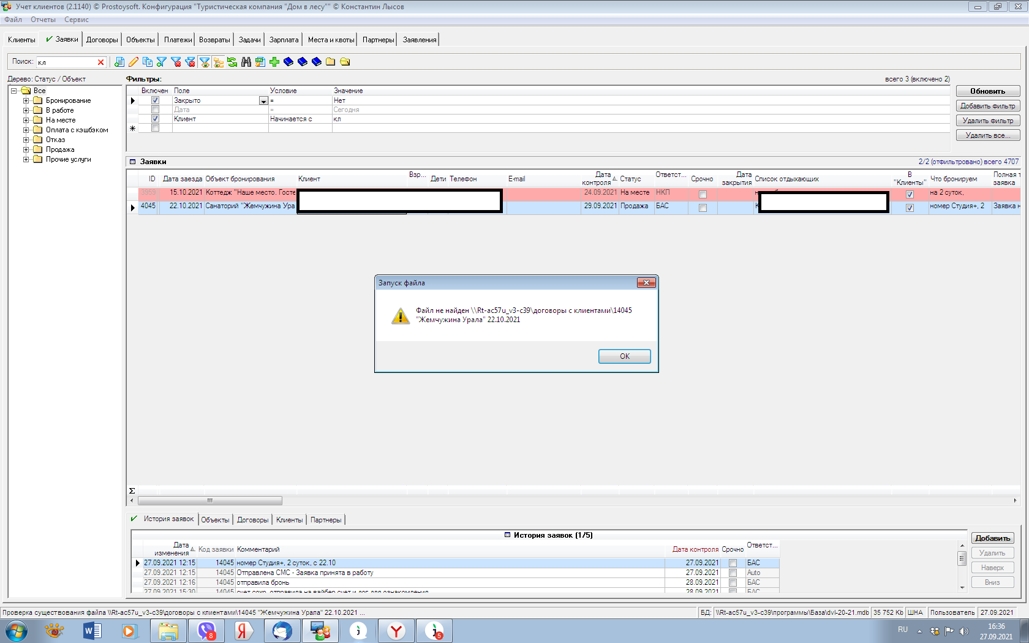Click the XML export icon in toolbar
This screenshot has width=1029, height=643.
click(x=260, y=62)
